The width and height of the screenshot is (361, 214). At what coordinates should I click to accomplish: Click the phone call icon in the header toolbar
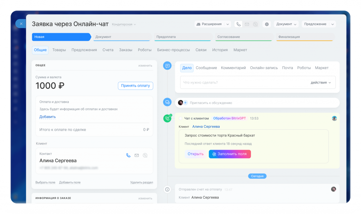[x=239, y=24]
